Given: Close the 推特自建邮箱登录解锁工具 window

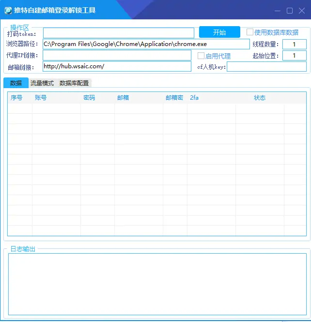Looking at the screenshot, I should tap(302, 11).
